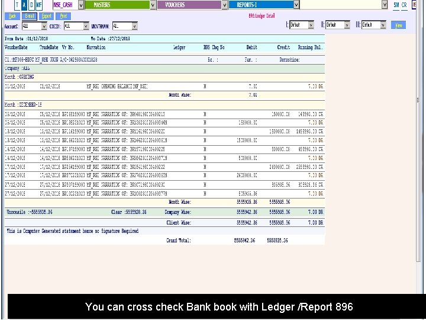Click the Credit column header
The width and height of the screenshot is (426, 320).
(283, 47)
